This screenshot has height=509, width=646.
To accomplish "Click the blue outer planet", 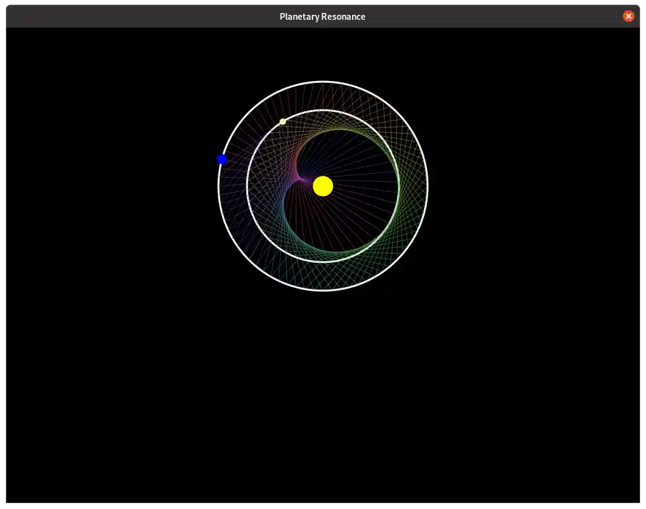I will coord(222,159).
